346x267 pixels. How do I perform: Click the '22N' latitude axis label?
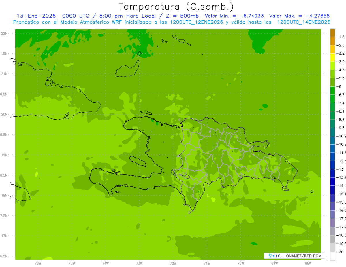5,33
